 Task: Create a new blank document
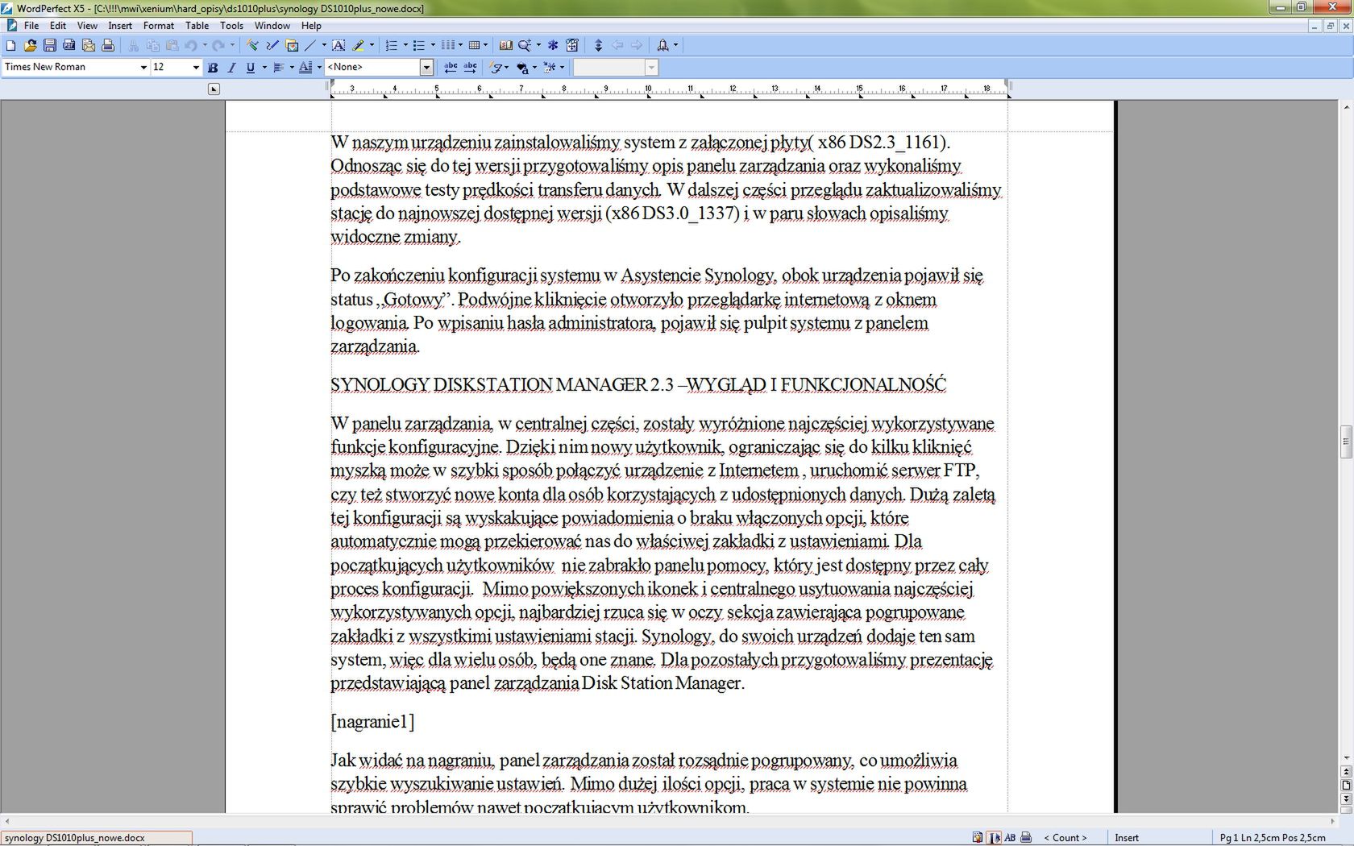pyautogui.click(x=10, y=46)
